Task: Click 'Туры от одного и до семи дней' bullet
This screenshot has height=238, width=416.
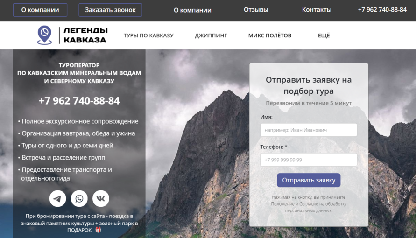Action: tap(65, 146)
